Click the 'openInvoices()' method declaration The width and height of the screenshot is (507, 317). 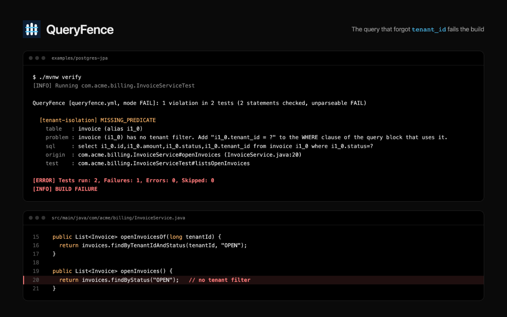[x=113, y=271]
